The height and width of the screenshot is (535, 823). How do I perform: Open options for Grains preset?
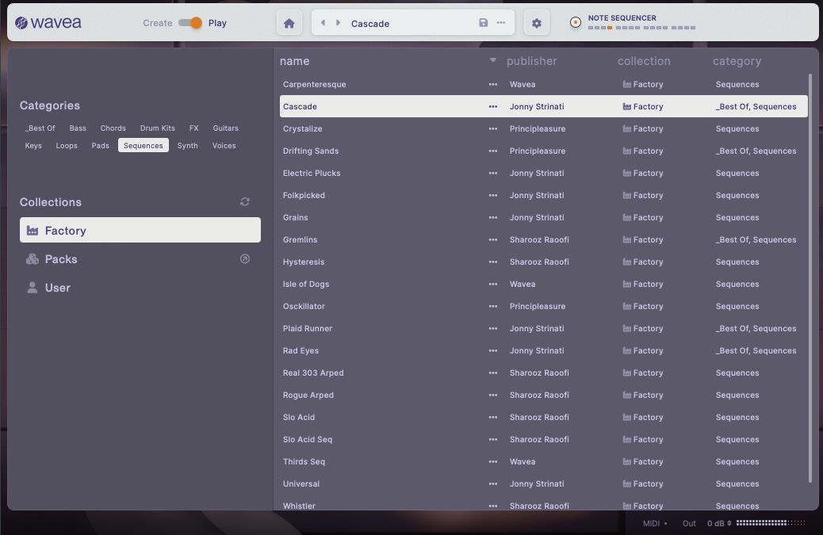(x=493, y=218)
